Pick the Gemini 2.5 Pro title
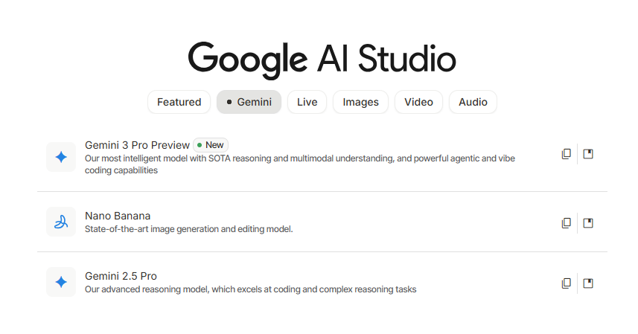 121,276
